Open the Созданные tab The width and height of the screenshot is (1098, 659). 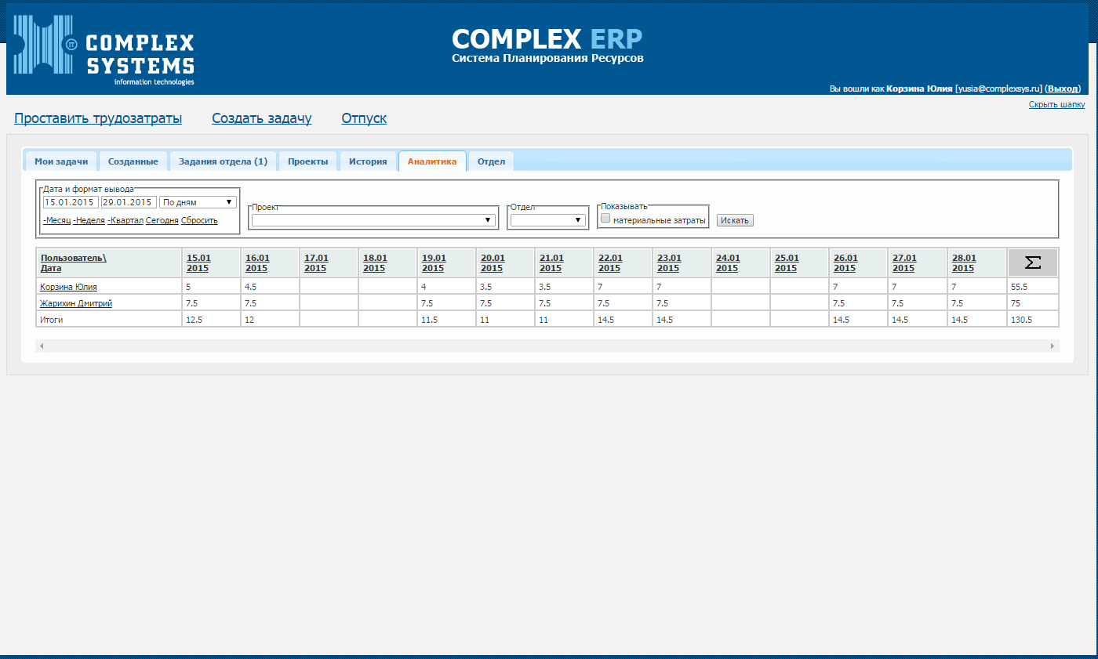133,161
